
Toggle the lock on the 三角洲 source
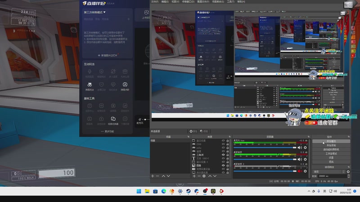228,155
